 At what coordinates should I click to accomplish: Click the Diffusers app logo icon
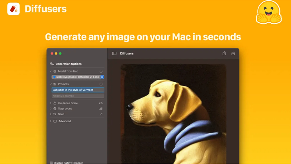click(14, 9)
